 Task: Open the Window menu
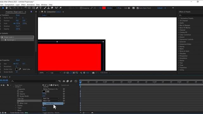coord(44,5)
